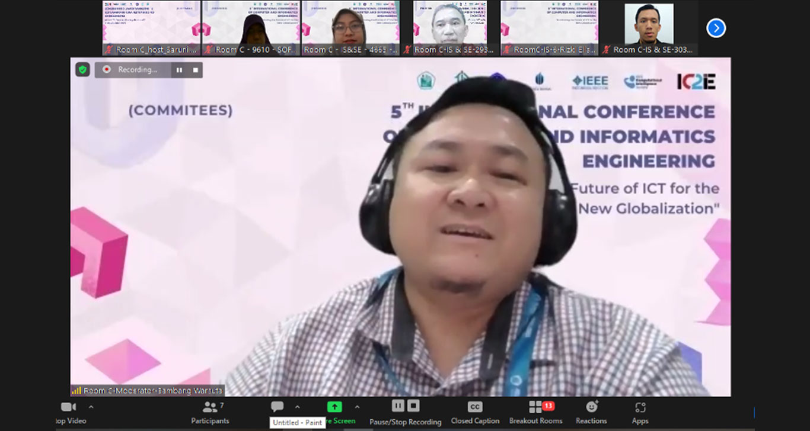Pause recording in the bottom toolbar
This screenshot has height=431, width=810.
click(x=398, y=406)
